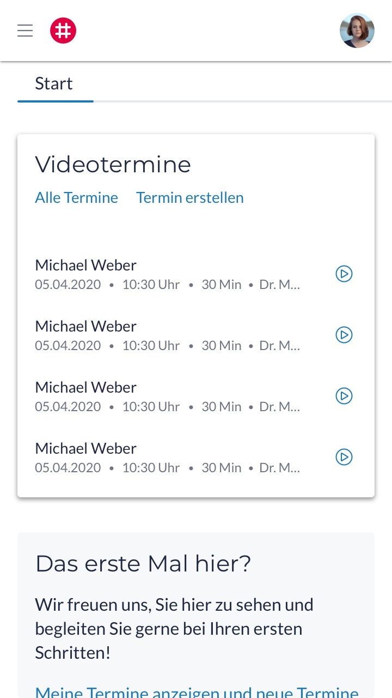Viewport: 392px width, 698px height.
Task: Choose the third Michael Weber name entry
Action: point(86,388)
